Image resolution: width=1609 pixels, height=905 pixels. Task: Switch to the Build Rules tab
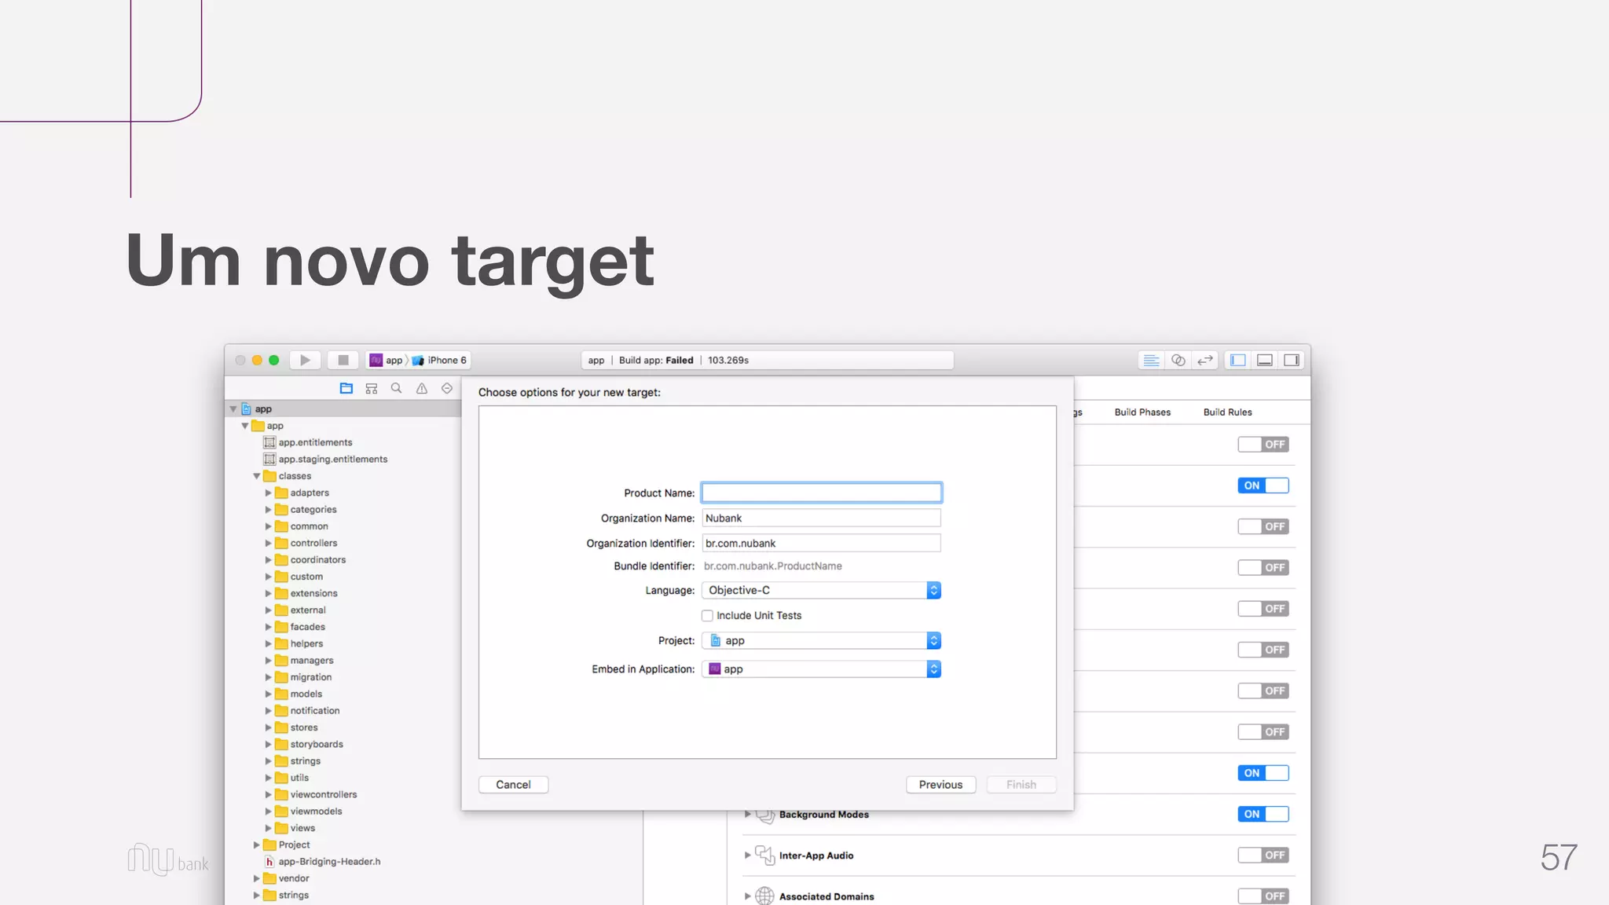coord(1227,412)
